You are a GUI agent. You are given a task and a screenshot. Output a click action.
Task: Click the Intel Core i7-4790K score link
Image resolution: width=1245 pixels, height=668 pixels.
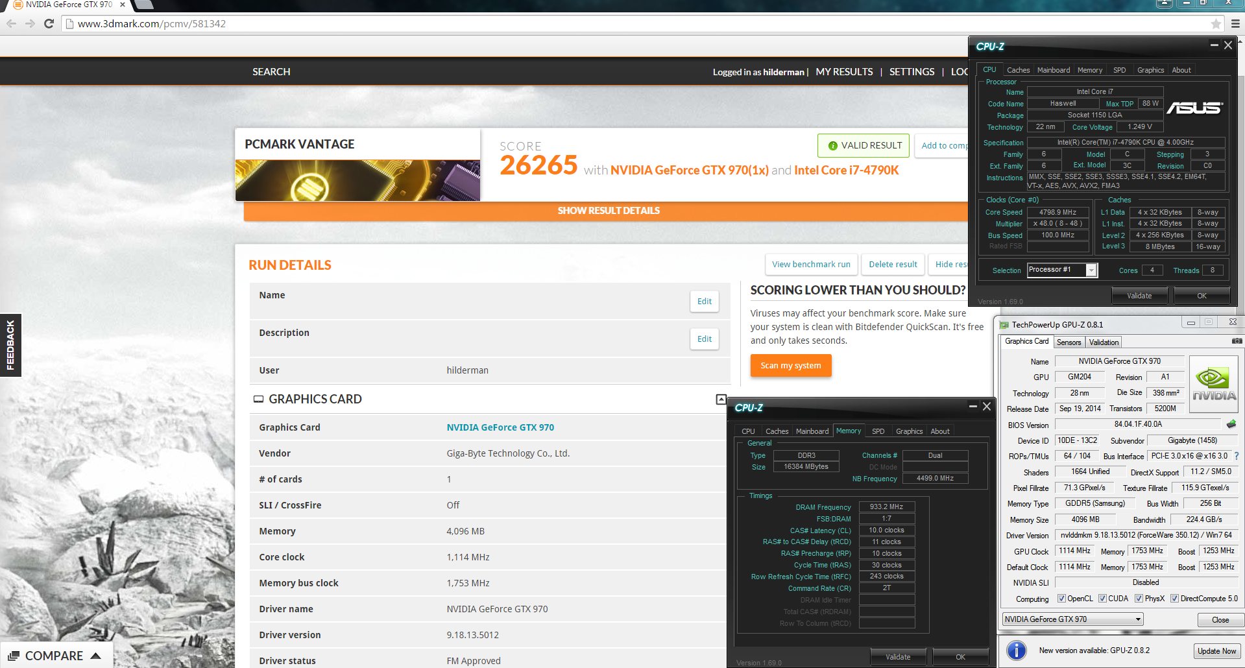pos(846,171)
